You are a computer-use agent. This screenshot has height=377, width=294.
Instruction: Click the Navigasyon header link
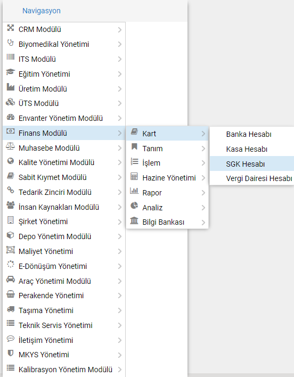tap(42, 11)
